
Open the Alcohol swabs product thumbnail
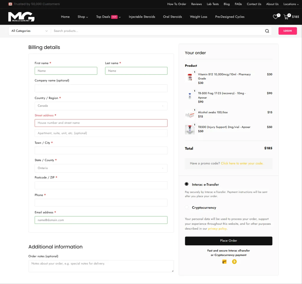click(190, 115)
